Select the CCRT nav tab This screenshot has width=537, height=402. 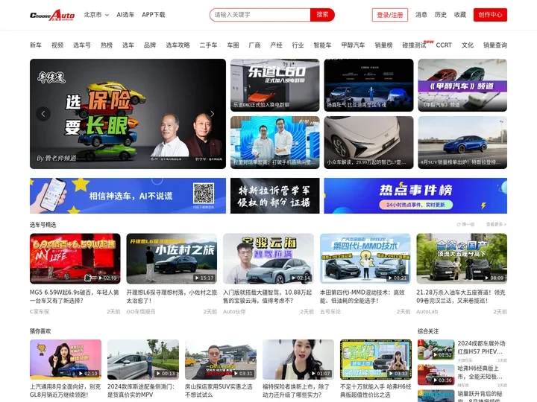pyautogui.click(x=444, y=45)
